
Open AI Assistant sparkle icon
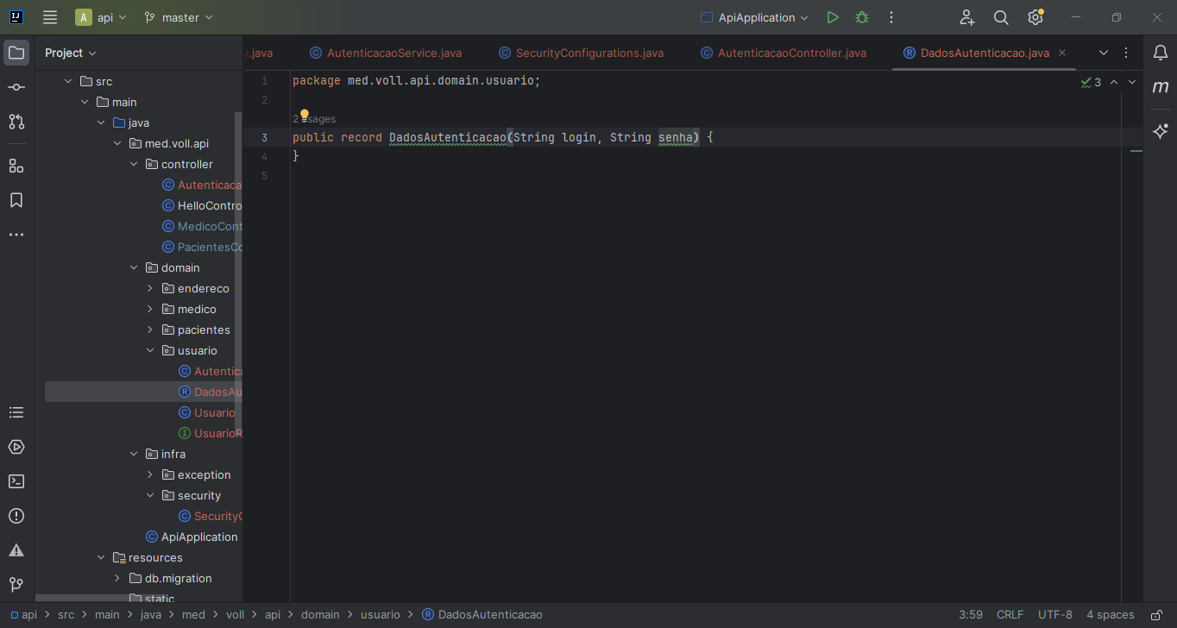coord(1161,131)
